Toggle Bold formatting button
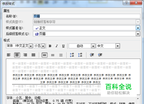Viewport: 144px width, 104px height. (50, 46)
